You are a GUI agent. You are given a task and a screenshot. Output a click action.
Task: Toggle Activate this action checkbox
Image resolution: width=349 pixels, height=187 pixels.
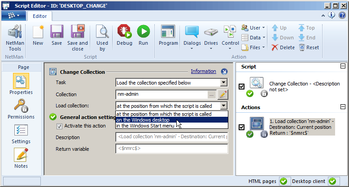click(59, 126)
